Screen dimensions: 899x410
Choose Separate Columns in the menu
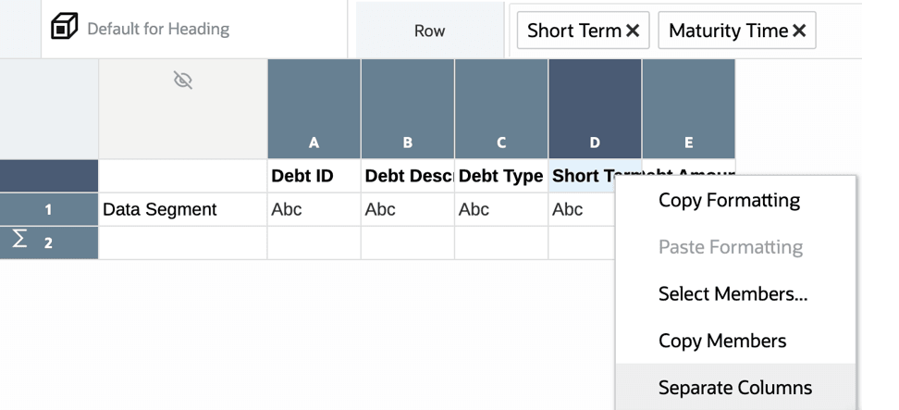734,388
